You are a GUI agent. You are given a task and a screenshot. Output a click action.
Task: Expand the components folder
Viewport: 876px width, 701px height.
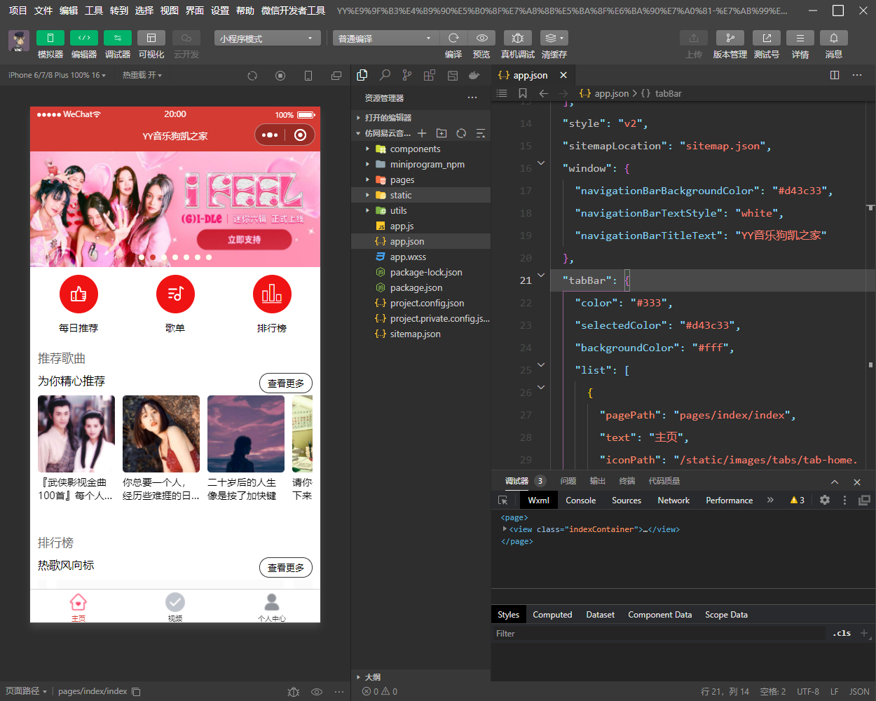pyautogui.click(x=420, y=149)
